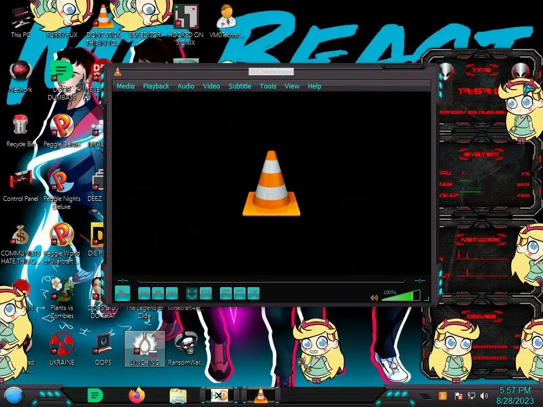The image size is (543, 407).
Task: Open the Playback menu
Action: (x=156, y=86)
